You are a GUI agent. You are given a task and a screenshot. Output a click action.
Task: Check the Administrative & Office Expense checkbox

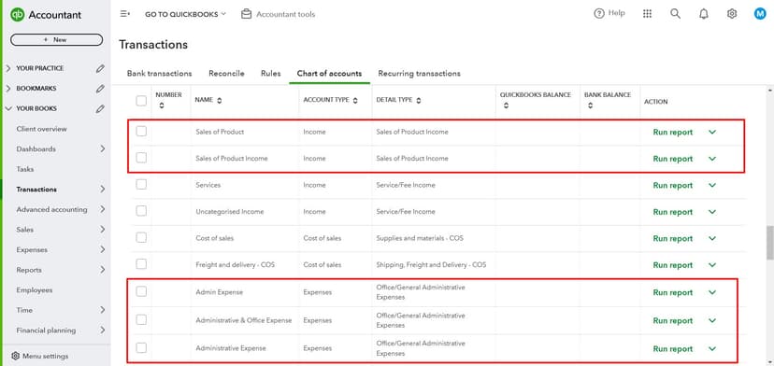141,319
